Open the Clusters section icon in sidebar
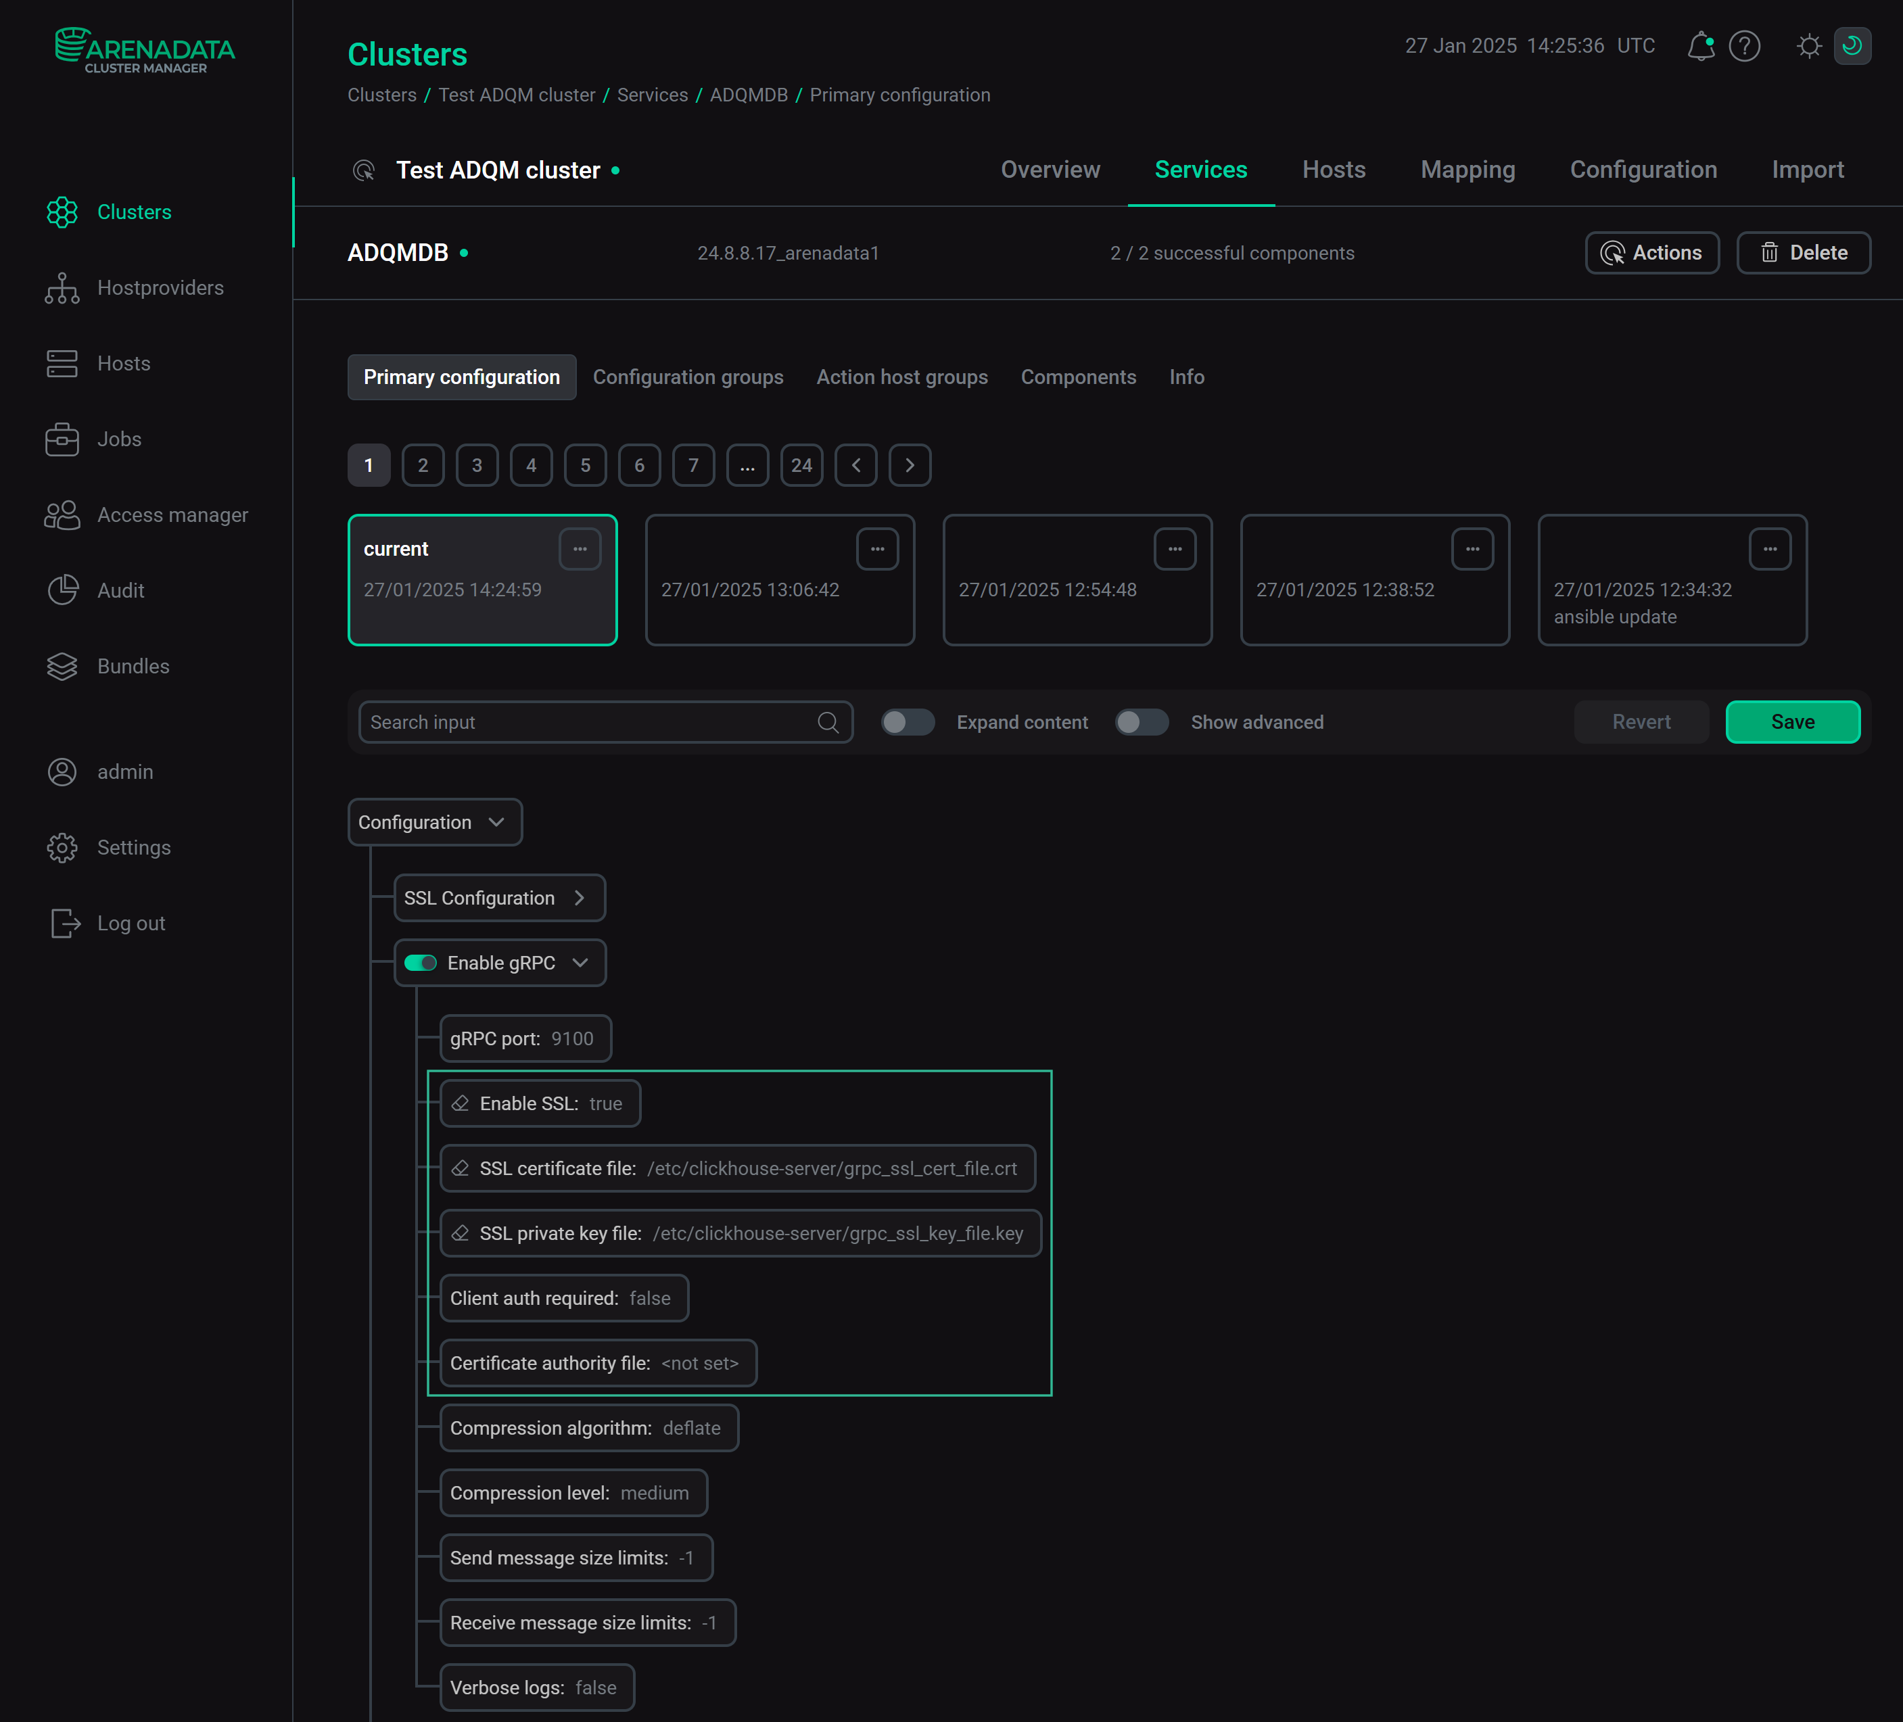Image resolution: width=1903 pixels, height=1722 pixels. 62,212
